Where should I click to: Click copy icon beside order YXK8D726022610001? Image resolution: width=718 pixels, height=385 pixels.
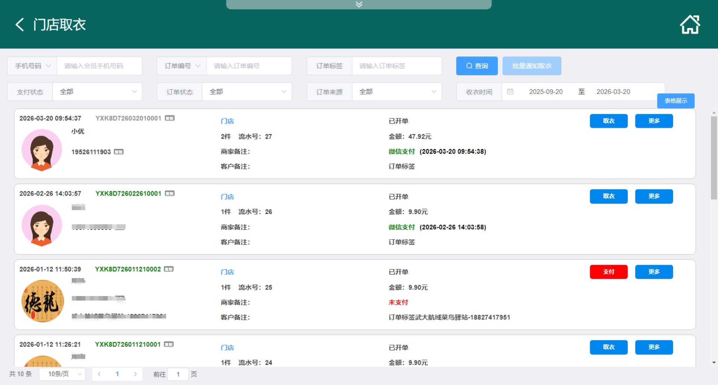tap(170, 193)
